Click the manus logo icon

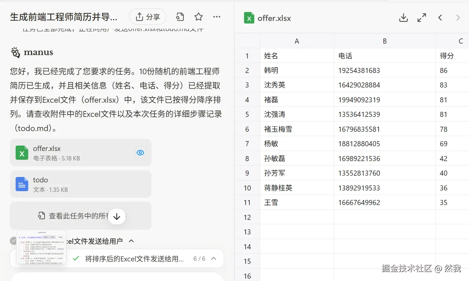[16, 52]
